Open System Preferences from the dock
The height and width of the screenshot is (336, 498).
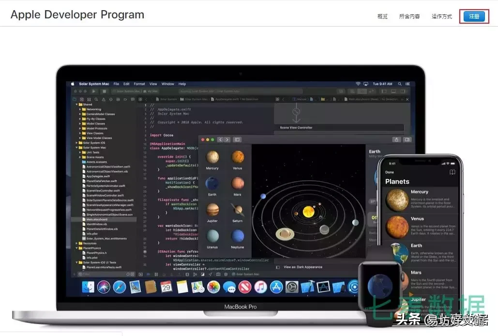tap(292, 287)
